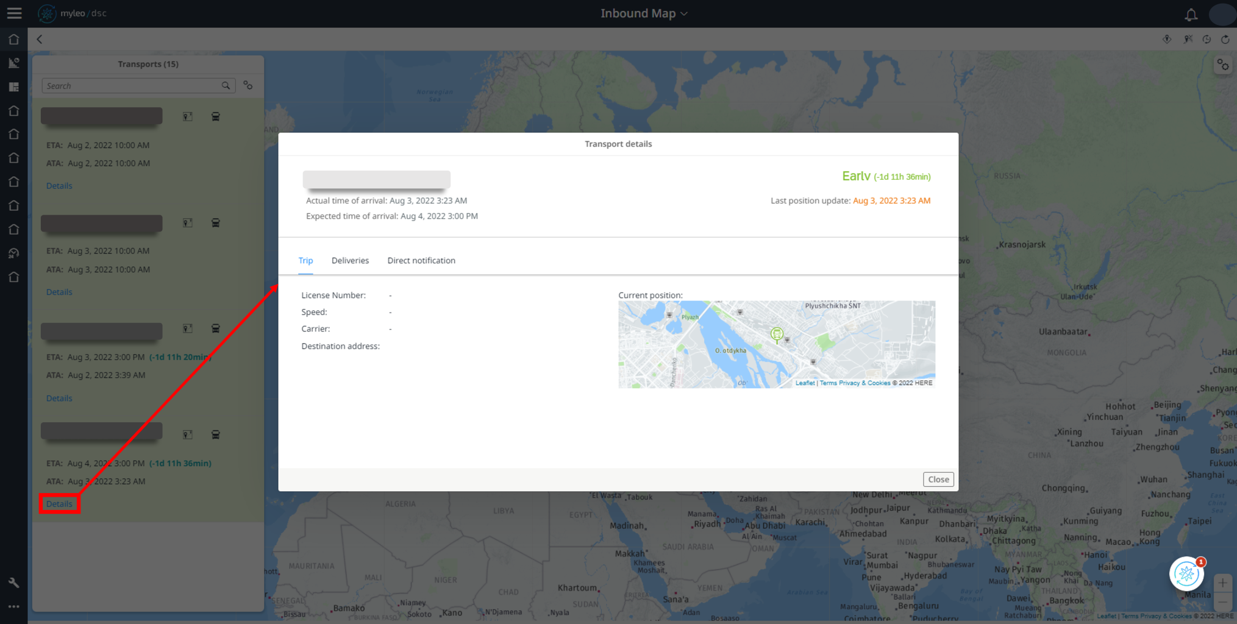Image resolution: width=1237 pixels, height=624 pixels.
Task: Close the Transport details dialog
Action: pos(938,480)
